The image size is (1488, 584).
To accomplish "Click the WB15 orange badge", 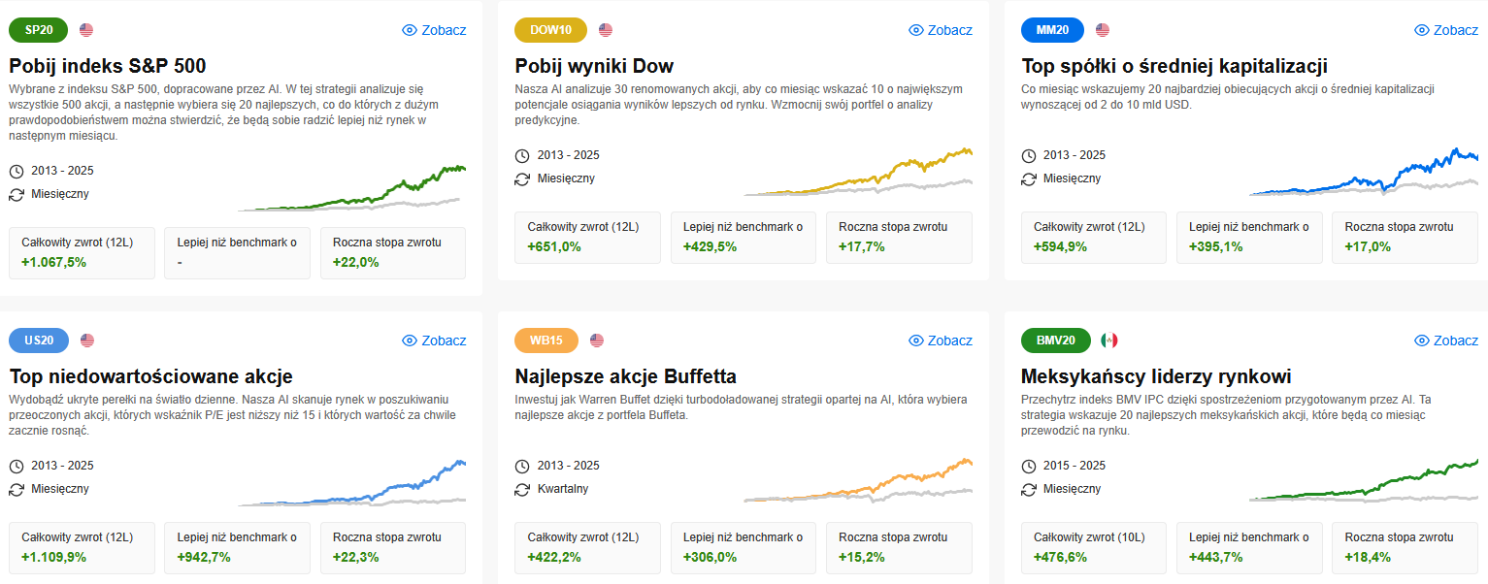I will (546, 341).
